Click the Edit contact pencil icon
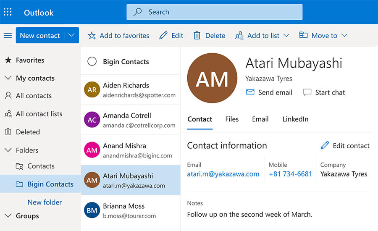378x231 pixels. (x=325, y=145)
